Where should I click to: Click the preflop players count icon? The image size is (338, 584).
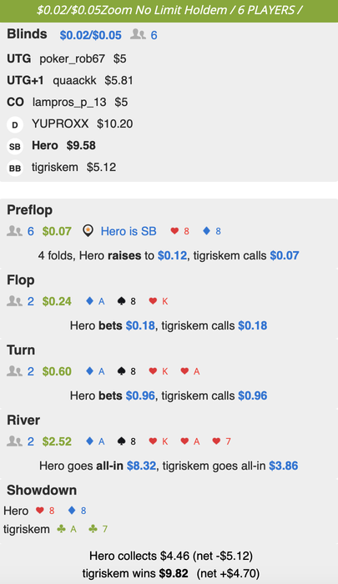(x=14, y=231)
